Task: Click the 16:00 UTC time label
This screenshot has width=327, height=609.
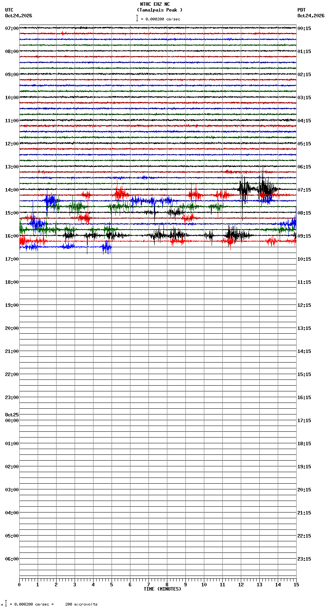Action: coord(12,236)
